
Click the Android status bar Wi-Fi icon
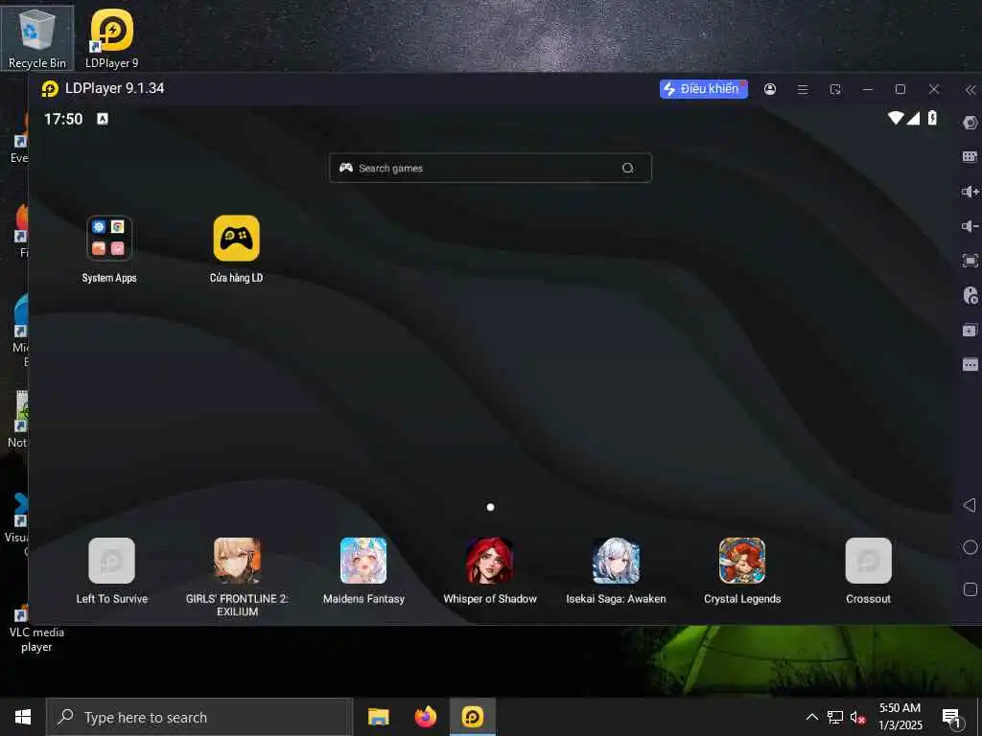[x=896, y=118]
